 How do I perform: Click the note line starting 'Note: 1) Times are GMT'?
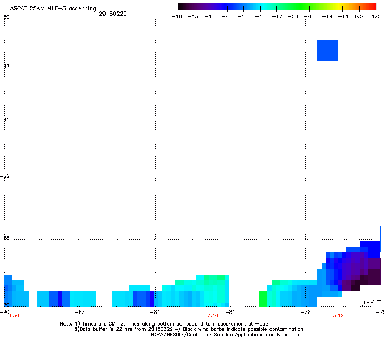coord(164,324)
